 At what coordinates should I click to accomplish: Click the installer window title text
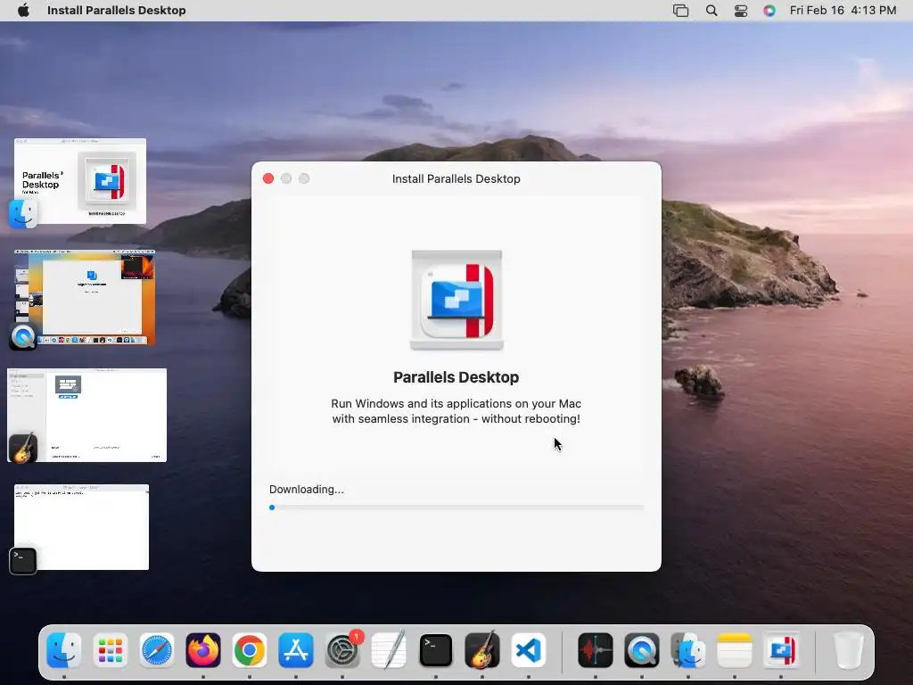click(456, 178)
